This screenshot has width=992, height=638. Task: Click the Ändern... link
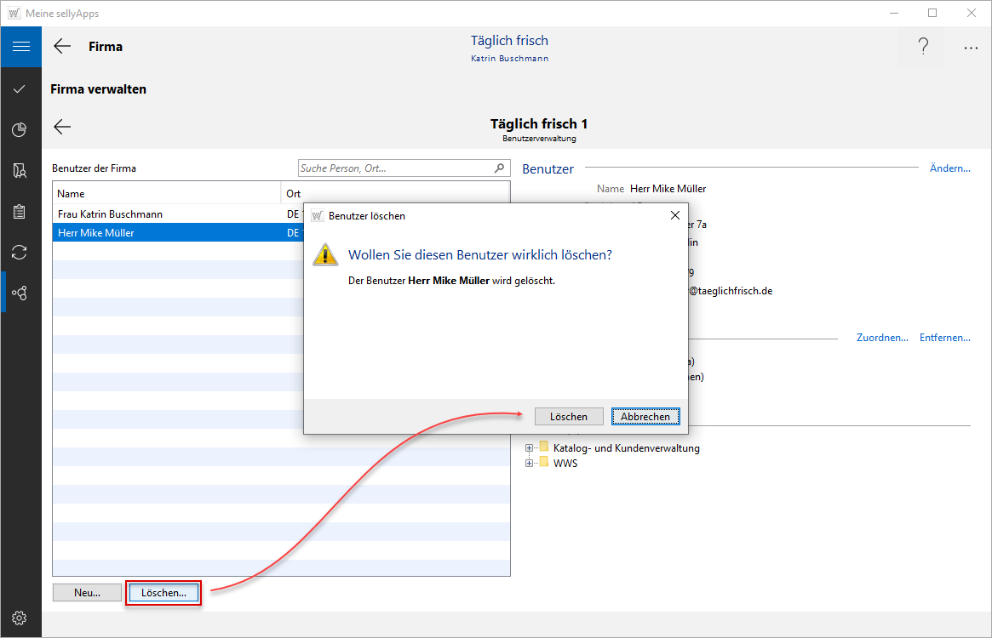pos(949,168)
